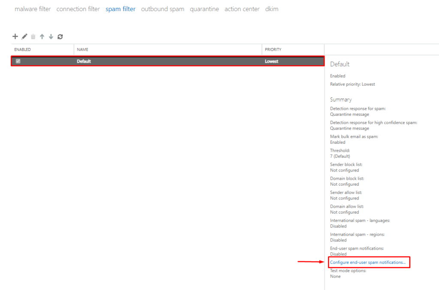439x290 pixels.
Task: Click Domain block list label
Action: click(x=347, y=178)
